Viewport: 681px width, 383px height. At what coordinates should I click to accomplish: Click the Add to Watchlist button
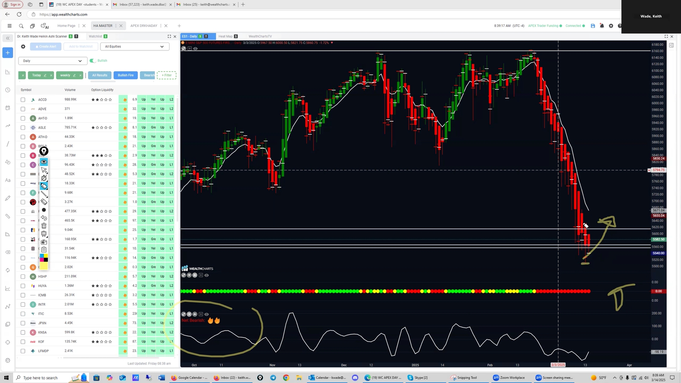tap(81, 46)
